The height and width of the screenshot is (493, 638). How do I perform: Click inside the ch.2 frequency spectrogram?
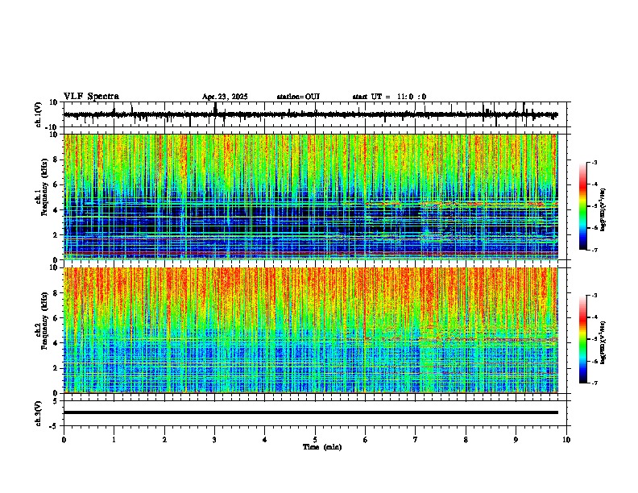[310, 330]
